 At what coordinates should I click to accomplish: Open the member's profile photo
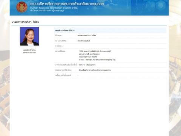[x=29, y=36]
